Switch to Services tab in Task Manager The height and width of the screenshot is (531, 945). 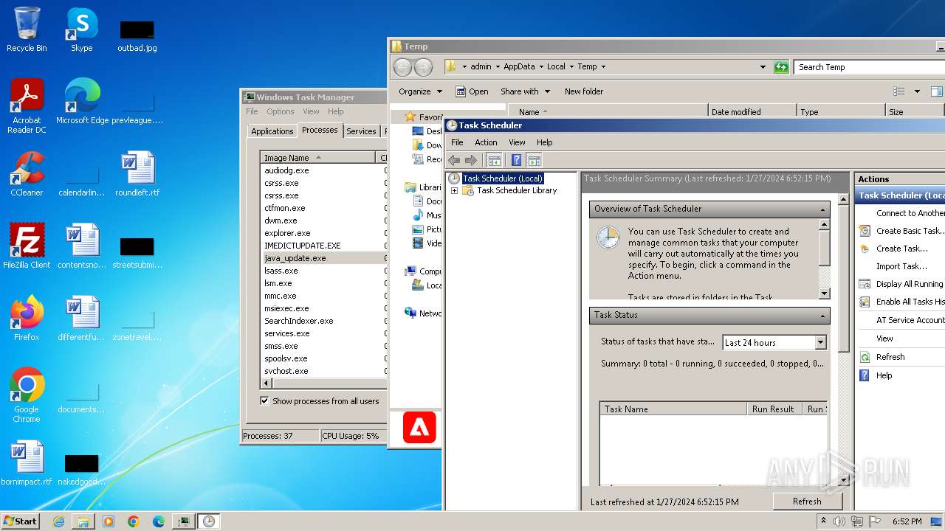coord(361,131)
